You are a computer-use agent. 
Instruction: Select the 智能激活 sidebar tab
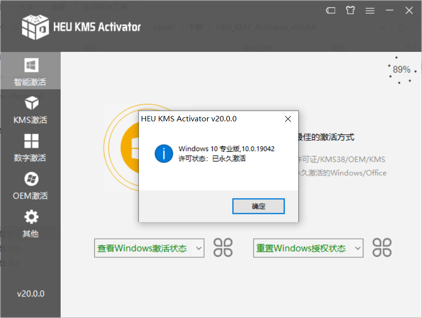coord(30,70)
